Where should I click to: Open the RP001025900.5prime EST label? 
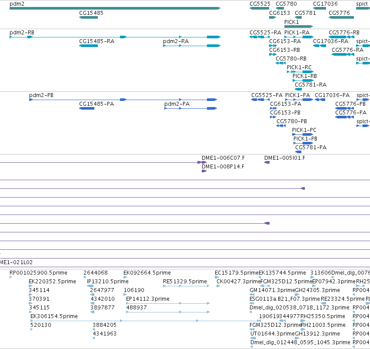pos(38,273)
